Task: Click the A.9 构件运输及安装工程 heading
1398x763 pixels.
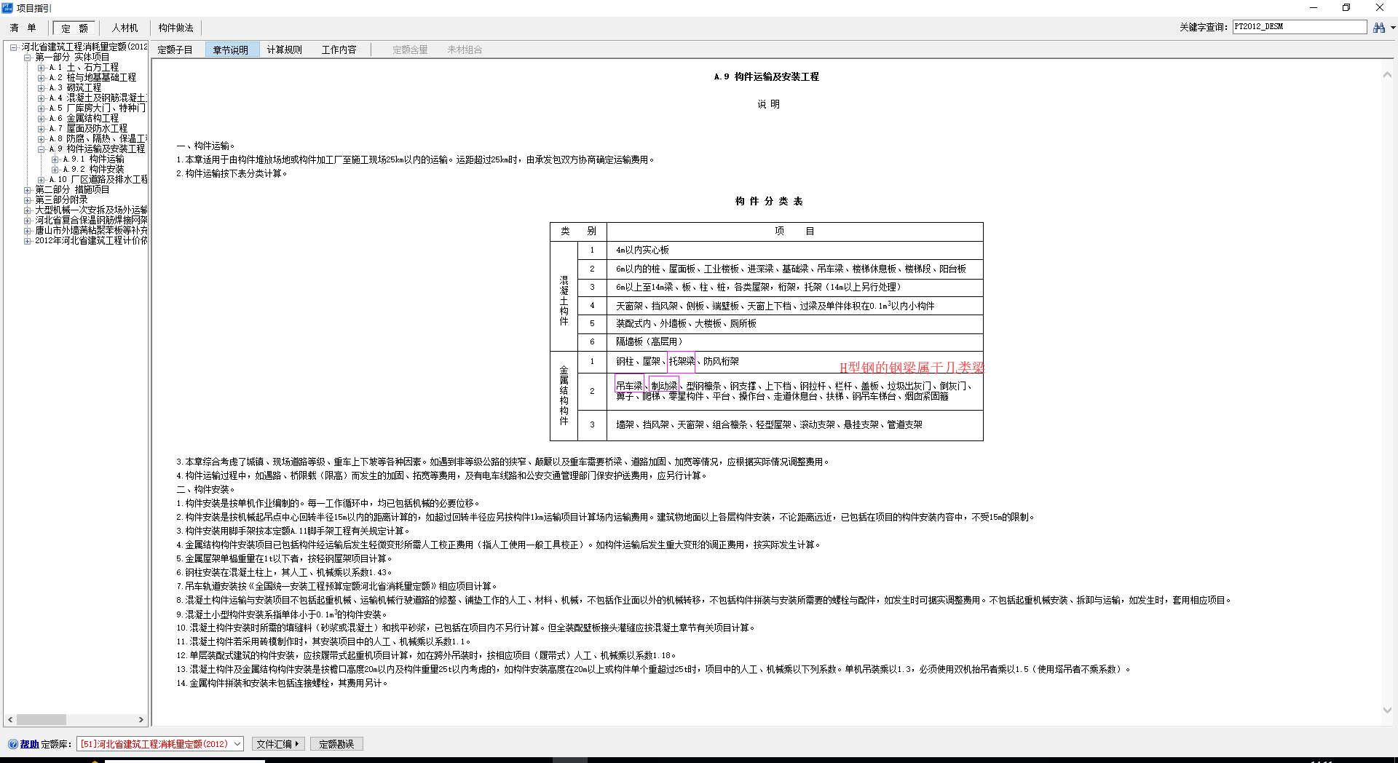Action: [767, 77]
